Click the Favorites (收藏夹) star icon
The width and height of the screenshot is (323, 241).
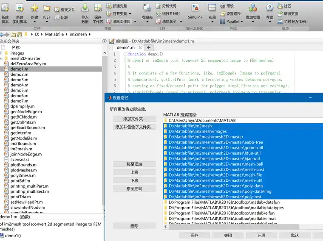(x=147, y=8)
